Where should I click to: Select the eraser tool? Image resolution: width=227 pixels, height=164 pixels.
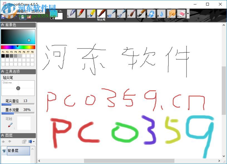(x=181, y=13)
